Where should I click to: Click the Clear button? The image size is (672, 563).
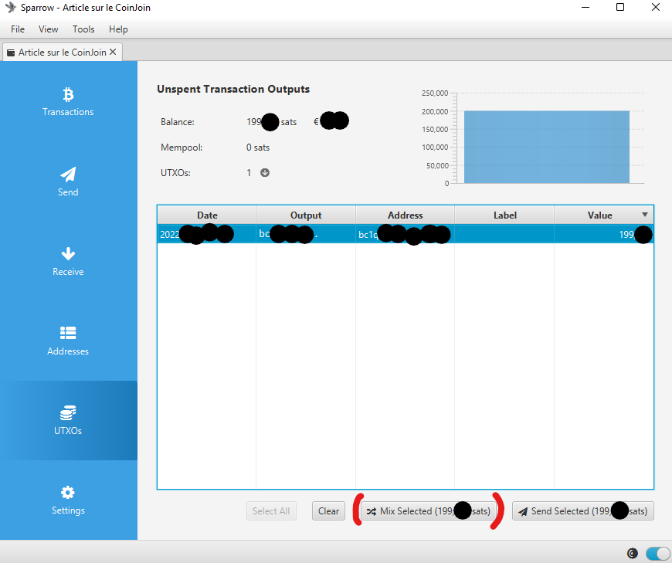[x=328, y=511]
